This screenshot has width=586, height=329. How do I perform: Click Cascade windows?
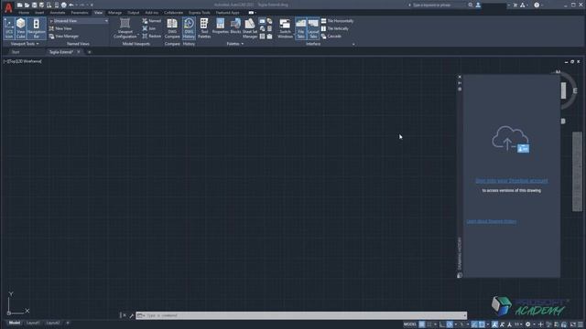(x=331, y=37)
